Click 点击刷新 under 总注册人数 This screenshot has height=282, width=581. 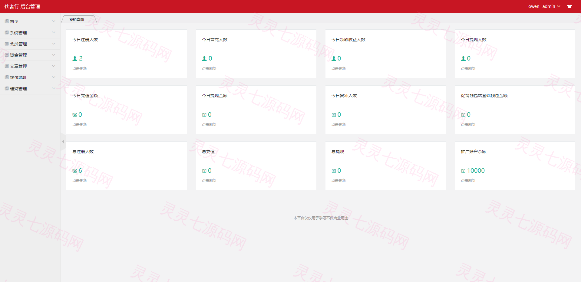click(x=80, y=181)
